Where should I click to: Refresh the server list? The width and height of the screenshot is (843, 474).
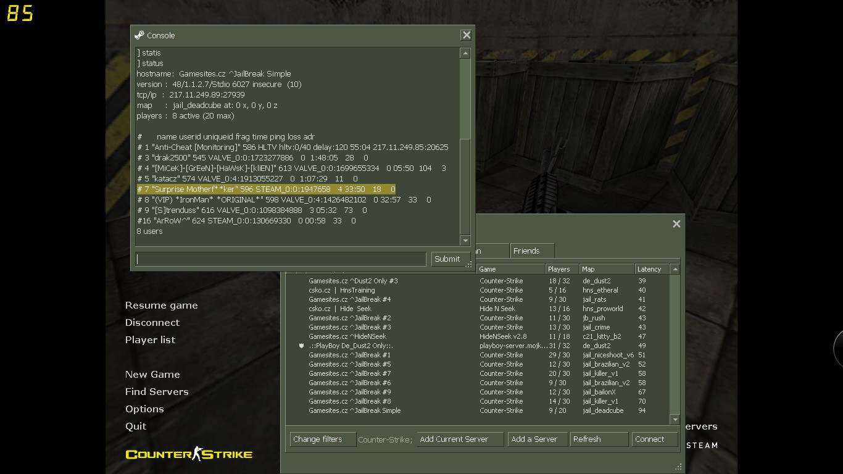click(x=599, y=439)
